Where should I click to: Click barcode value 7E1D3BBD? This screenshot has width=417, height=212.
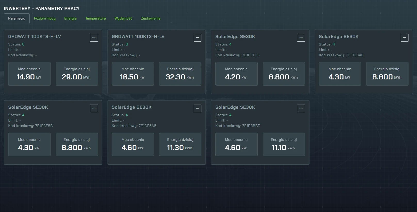pyautogui.click(x=251, y=126)
